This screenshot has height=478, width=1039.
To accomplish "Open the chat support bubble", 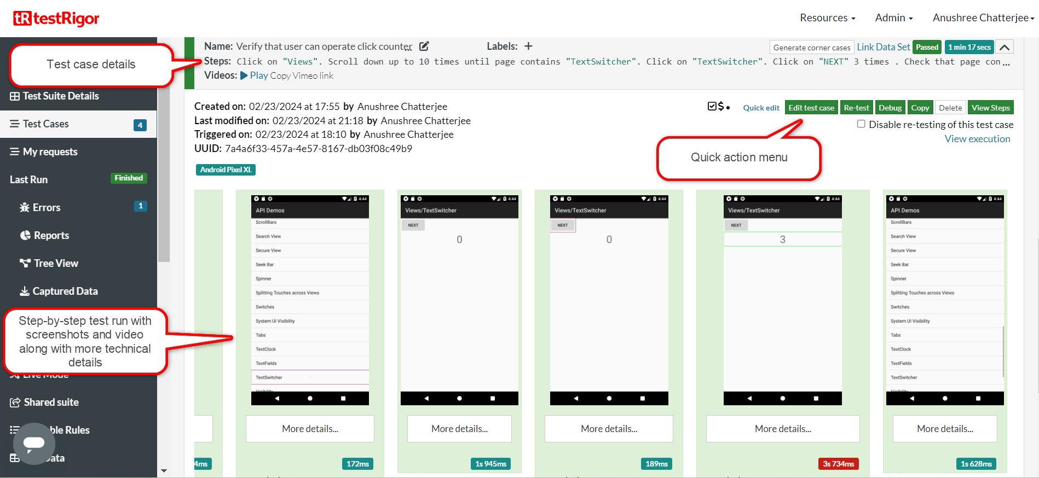I will 34,443.
